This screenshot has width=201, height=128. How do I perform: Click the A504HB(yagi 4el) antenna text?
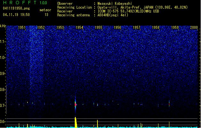tap(113, 15)
